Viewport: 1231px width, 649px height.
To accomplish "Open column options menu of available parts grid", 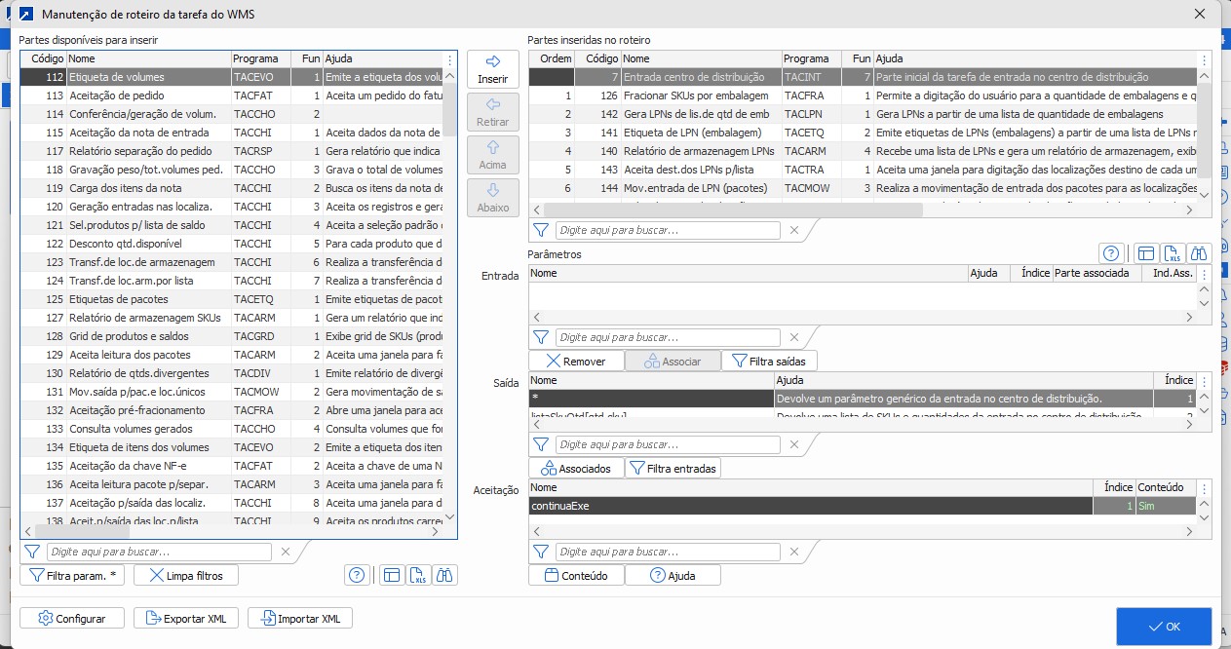I will coord(449,59).
